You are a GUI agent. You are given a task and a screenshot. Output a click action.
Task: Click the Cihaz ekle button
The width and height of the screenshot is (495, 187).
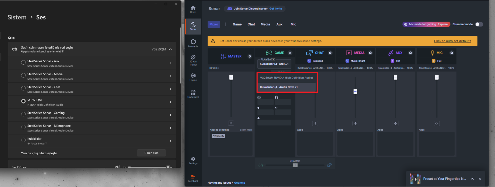click(x=151, y=153)
